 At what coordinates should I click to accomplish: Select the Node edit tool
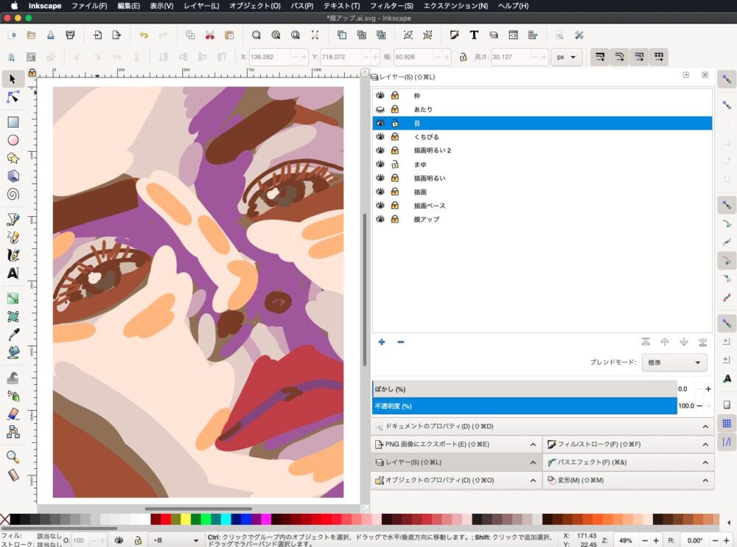click(x=13, y=97)
